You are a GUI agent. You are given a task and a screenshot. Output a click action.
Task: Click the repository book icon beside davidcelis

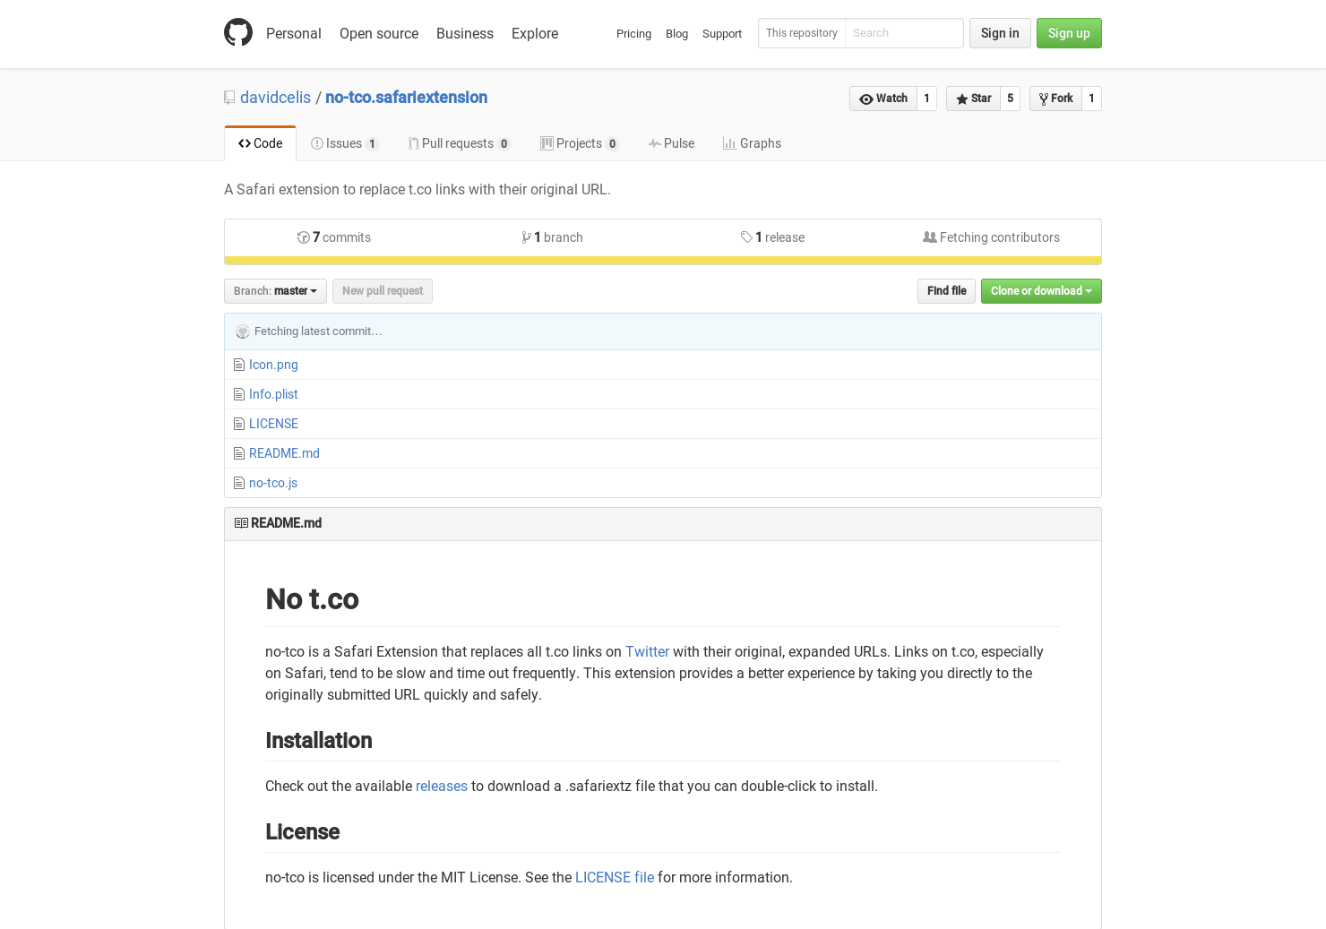(229, 98)
